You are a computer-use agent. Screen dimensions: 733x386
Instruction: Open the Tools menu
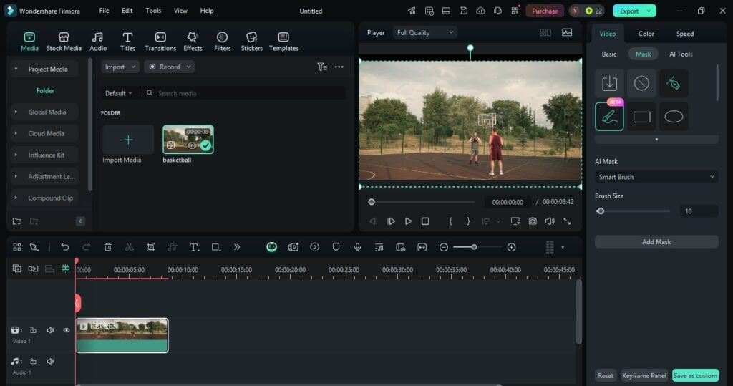tap(153, 11)
